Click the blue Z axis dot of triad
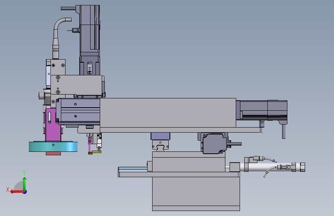Viewport: 334px width, 216px height. coord(25,192)
